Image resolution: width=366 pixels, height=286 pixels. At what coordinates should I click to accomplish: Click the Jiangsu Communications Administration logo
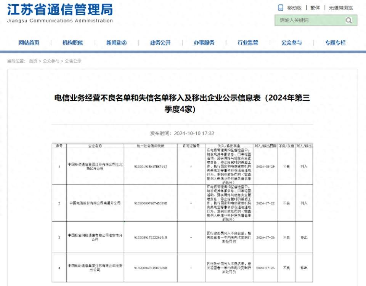point(60,13)
